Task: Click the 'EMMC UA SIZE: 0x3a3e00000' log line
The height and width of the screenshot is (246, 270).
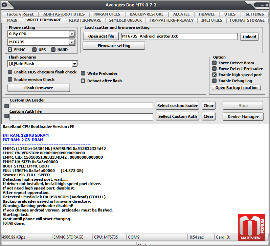Action: [x=30, y=162]
